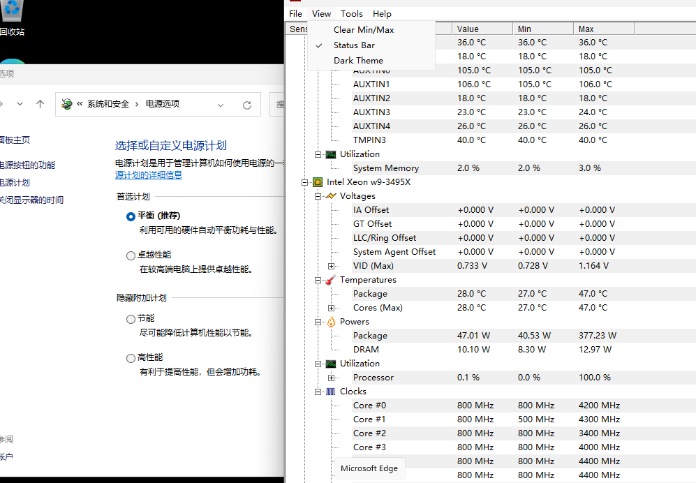696x483 pixels.
Task: Select the AUXTIN2 temperature row
Action: click(524, 98)
